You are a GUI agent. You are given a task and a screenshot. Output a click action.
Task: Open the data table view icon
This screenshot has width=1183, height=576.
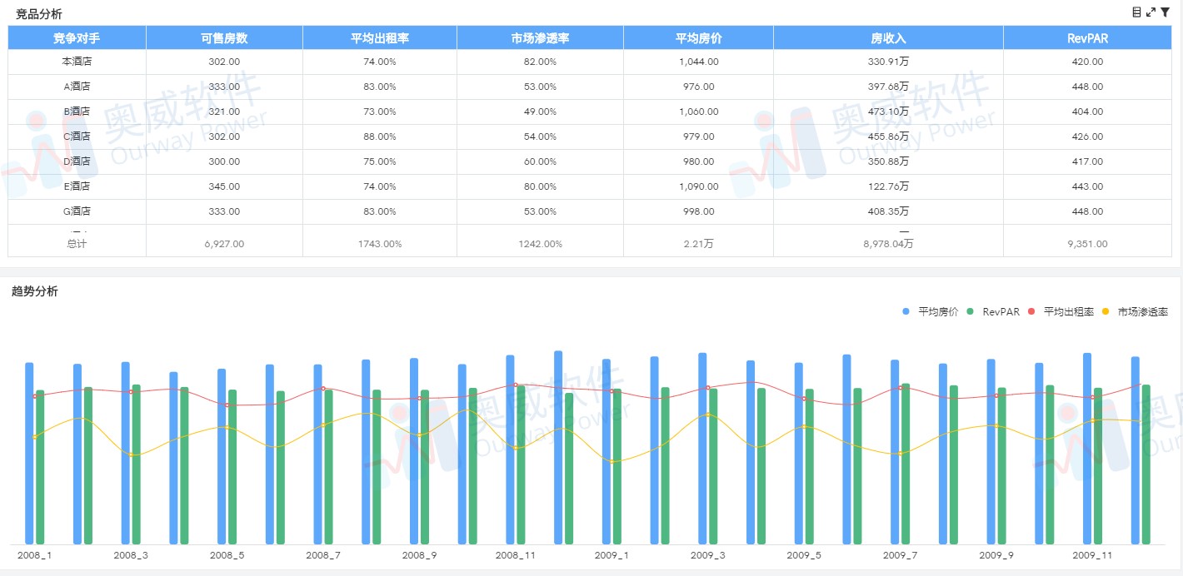1136,12
